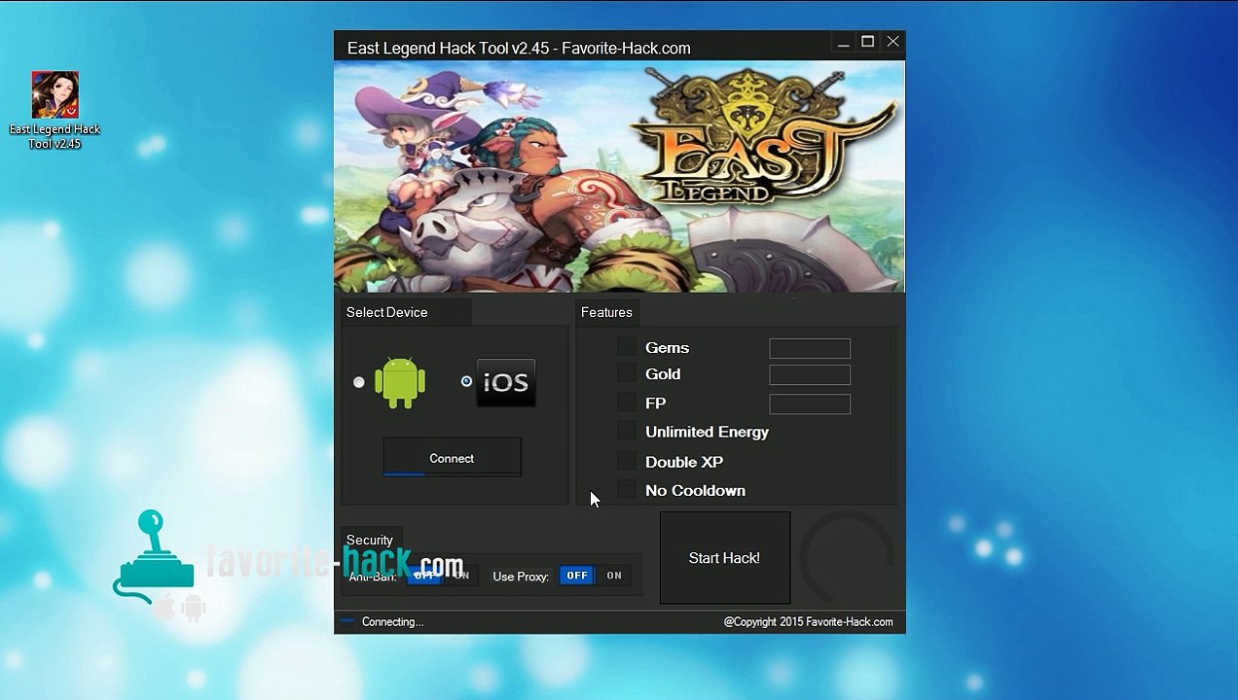Click the progress bar under Connect
Screen dimensions: 1238x700
452,474
